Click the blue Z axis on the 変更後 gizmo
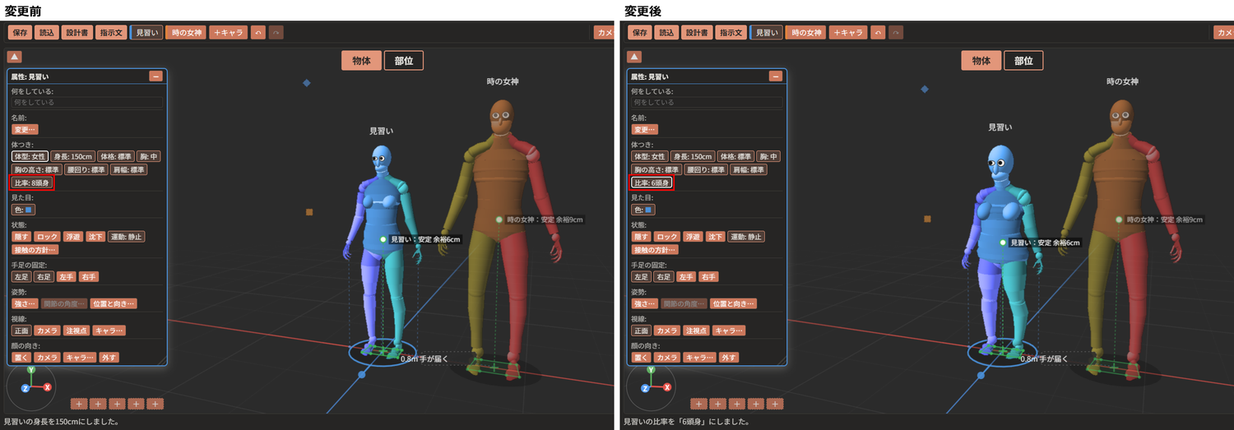The height and width of the screenshot is (430, 1234). 644,387
